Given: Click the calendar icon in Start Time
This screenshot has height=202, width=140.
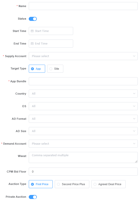Looking at the screenshot, I should pyautogui.click(x=32, y=31).
